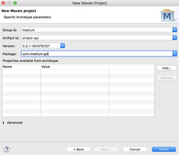The height and width of the screenshot is (155, 179).
Task: Click the 'Properties available from archetype:' label
Action: [x=31, y=61]
